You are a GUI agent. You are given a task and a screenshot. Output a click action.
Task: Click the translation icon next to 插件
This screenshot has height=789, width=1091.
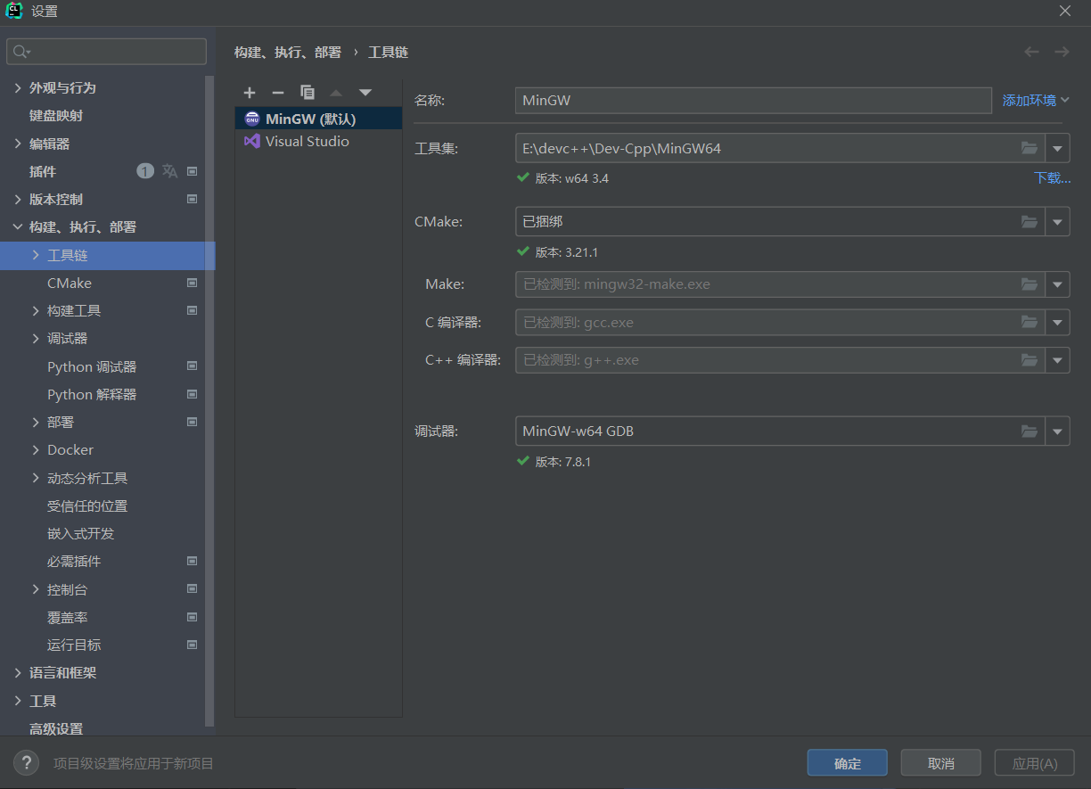[169, 171]
